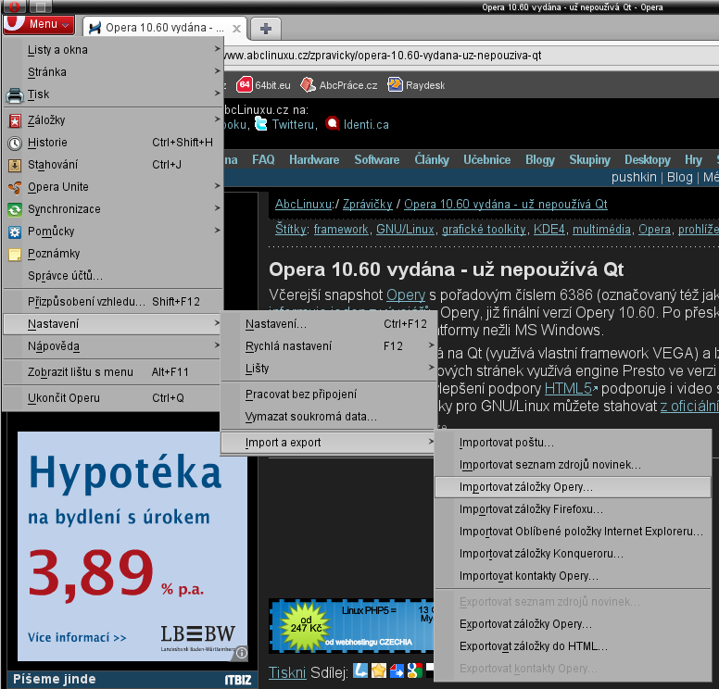
Task: Click the Raydesk bookmark icon
Action: click(x=395, y=84)
